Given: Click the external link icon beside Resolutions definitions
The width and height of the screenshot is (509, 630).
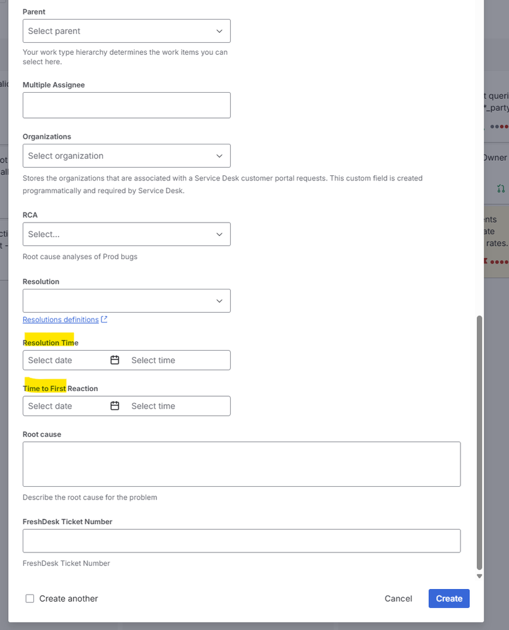Looking at the screenshot, I should 104,320.
